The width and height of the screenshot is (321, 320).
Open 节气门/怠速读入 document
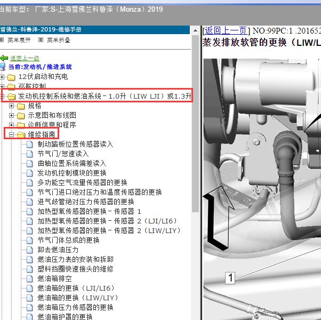(x=63, y=154)
